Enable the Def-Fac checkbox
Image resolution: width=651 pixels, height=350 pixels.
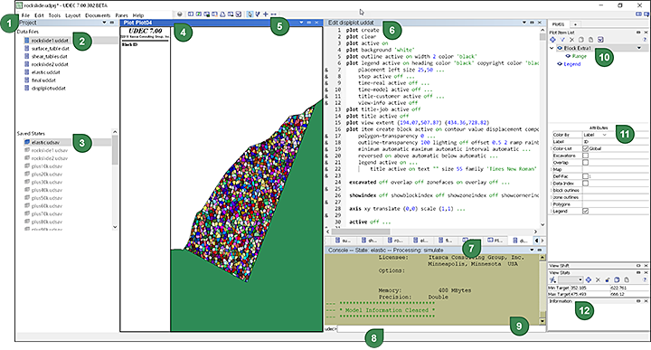(585, 176)
